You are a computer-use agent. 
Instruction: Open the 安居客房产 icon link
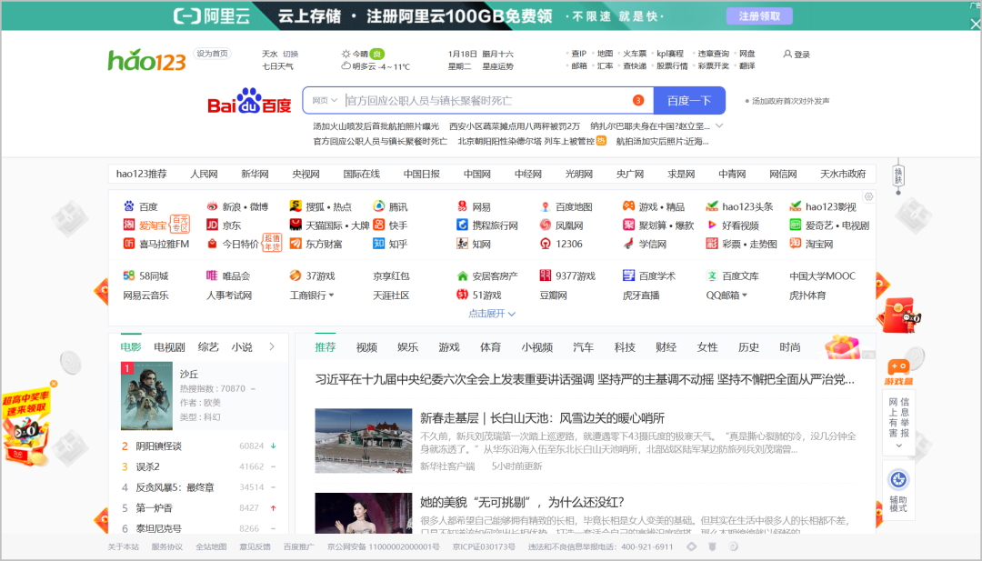(x=462, y=275)
